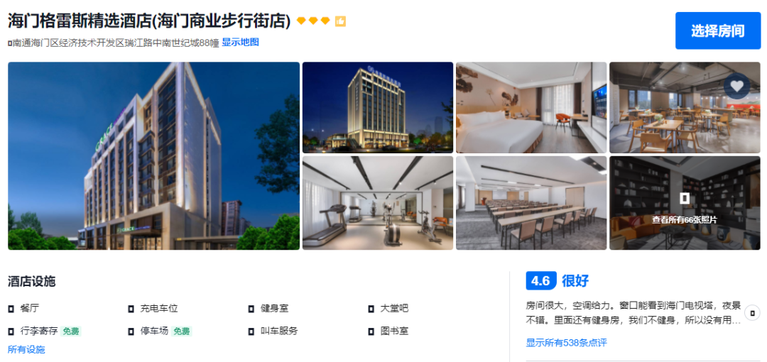The image size is (767, 362).
Task: Click the location pin icon before address
Action: pyautogui.click(x=10, y=43)
